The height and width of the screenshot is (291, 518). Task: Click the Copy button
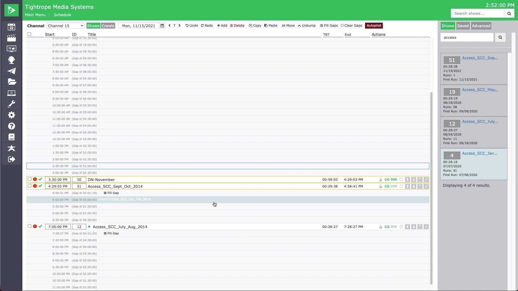click(x=255, y=26)
